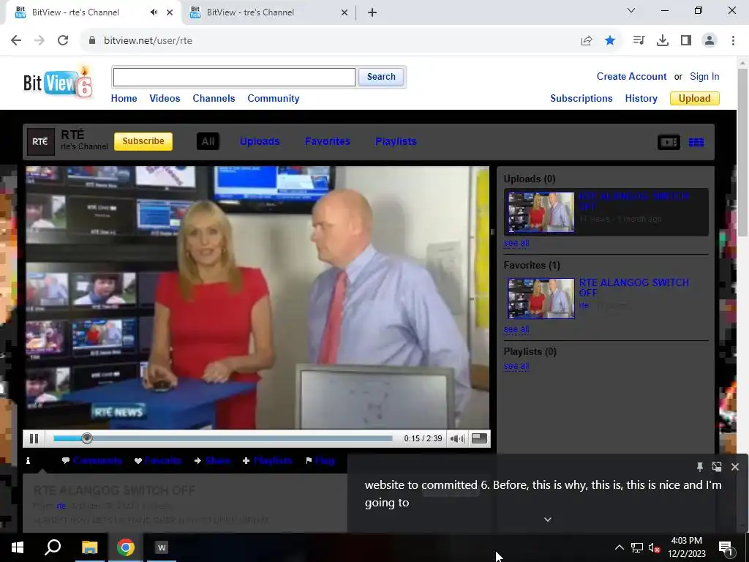The image size is (749, 562).
Task: Go to Community in site navigation
Action: pyautogui.click(x=274, y=99)
